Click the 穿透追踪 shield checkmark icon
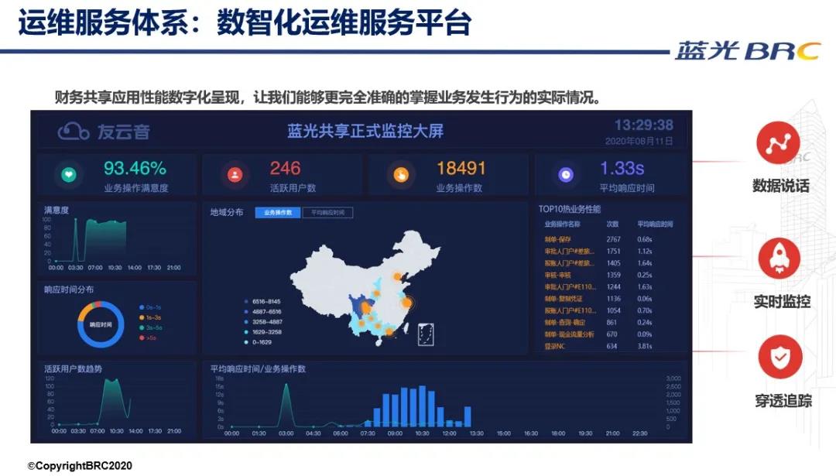Image resolution: width=836 pixels, height=476 pixels. [778, 358]
